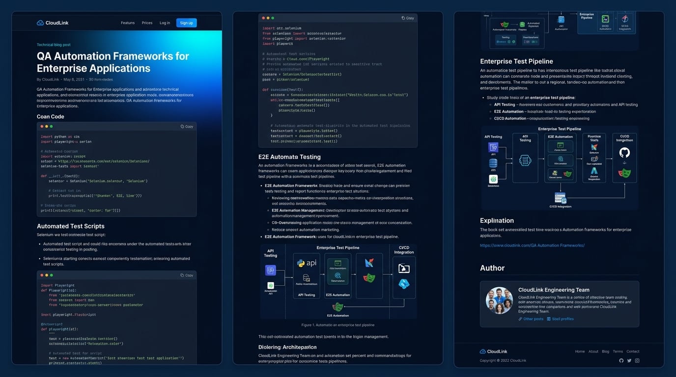Click the Coan Code heading

[51, 116]
